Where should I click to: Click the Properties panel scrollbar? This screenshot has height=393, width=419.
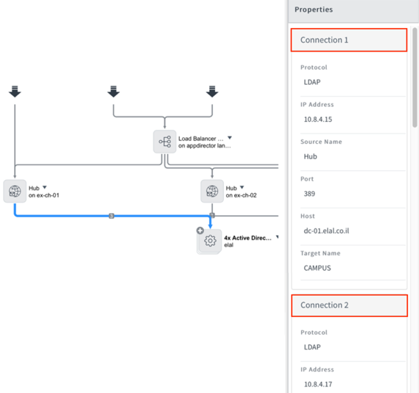point(415,77)
